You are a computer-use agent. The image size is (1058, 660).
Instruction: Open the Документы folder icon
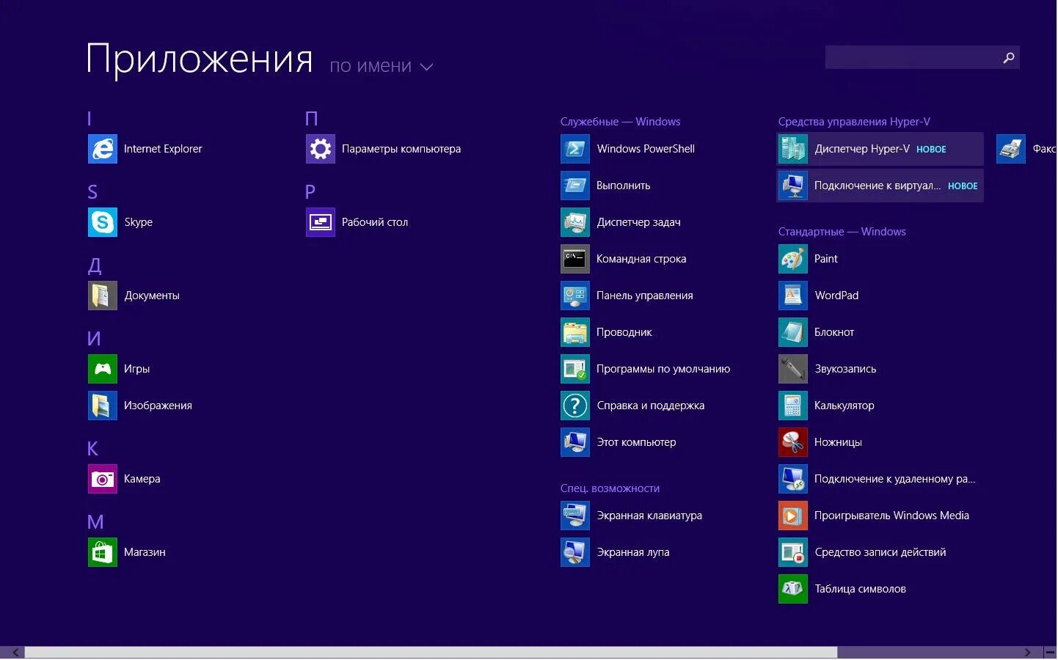pyautogui.click(x=103, y=296)
